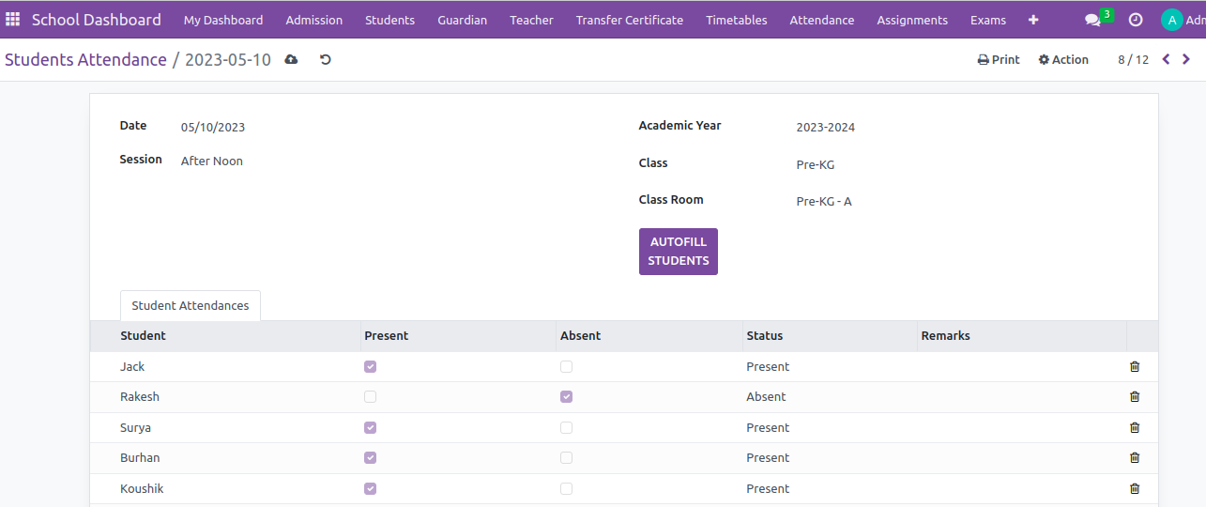Viewport: 1206px width, 507px height.
Task: Toggle Present checkbox for Surya
Action: 370,428
